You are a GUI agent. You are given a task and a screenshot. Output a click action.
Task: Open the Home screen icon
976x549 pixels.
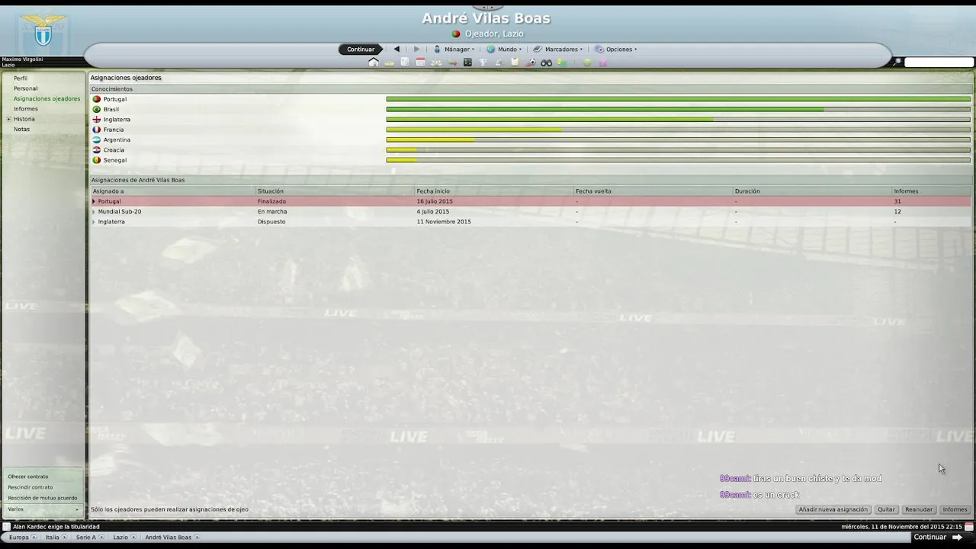374,63
